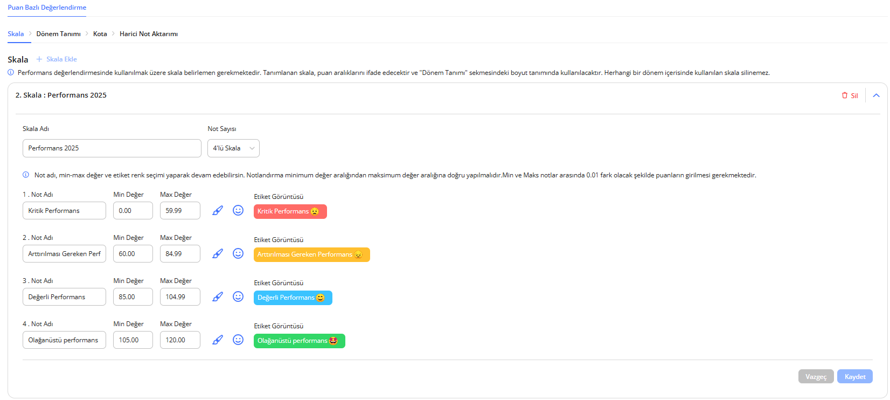Open smiley picker for Değerli Performans

coord(238,297)
